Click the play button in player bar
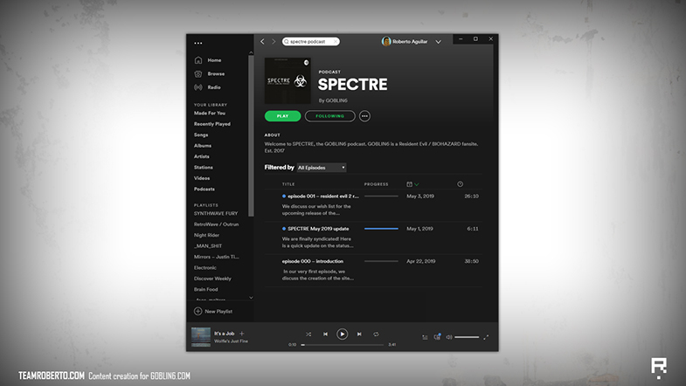 pyautogui.click(x=342, y=334)
